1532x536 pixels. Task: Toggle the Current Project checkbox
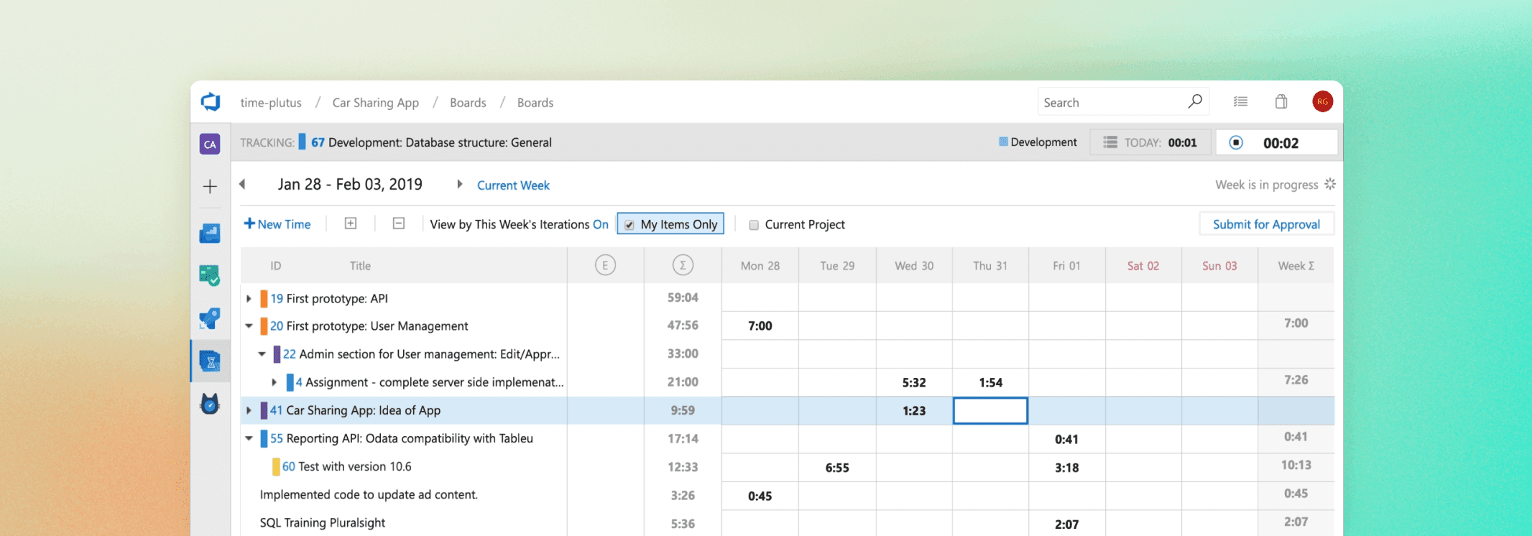[x=754, y=225]
